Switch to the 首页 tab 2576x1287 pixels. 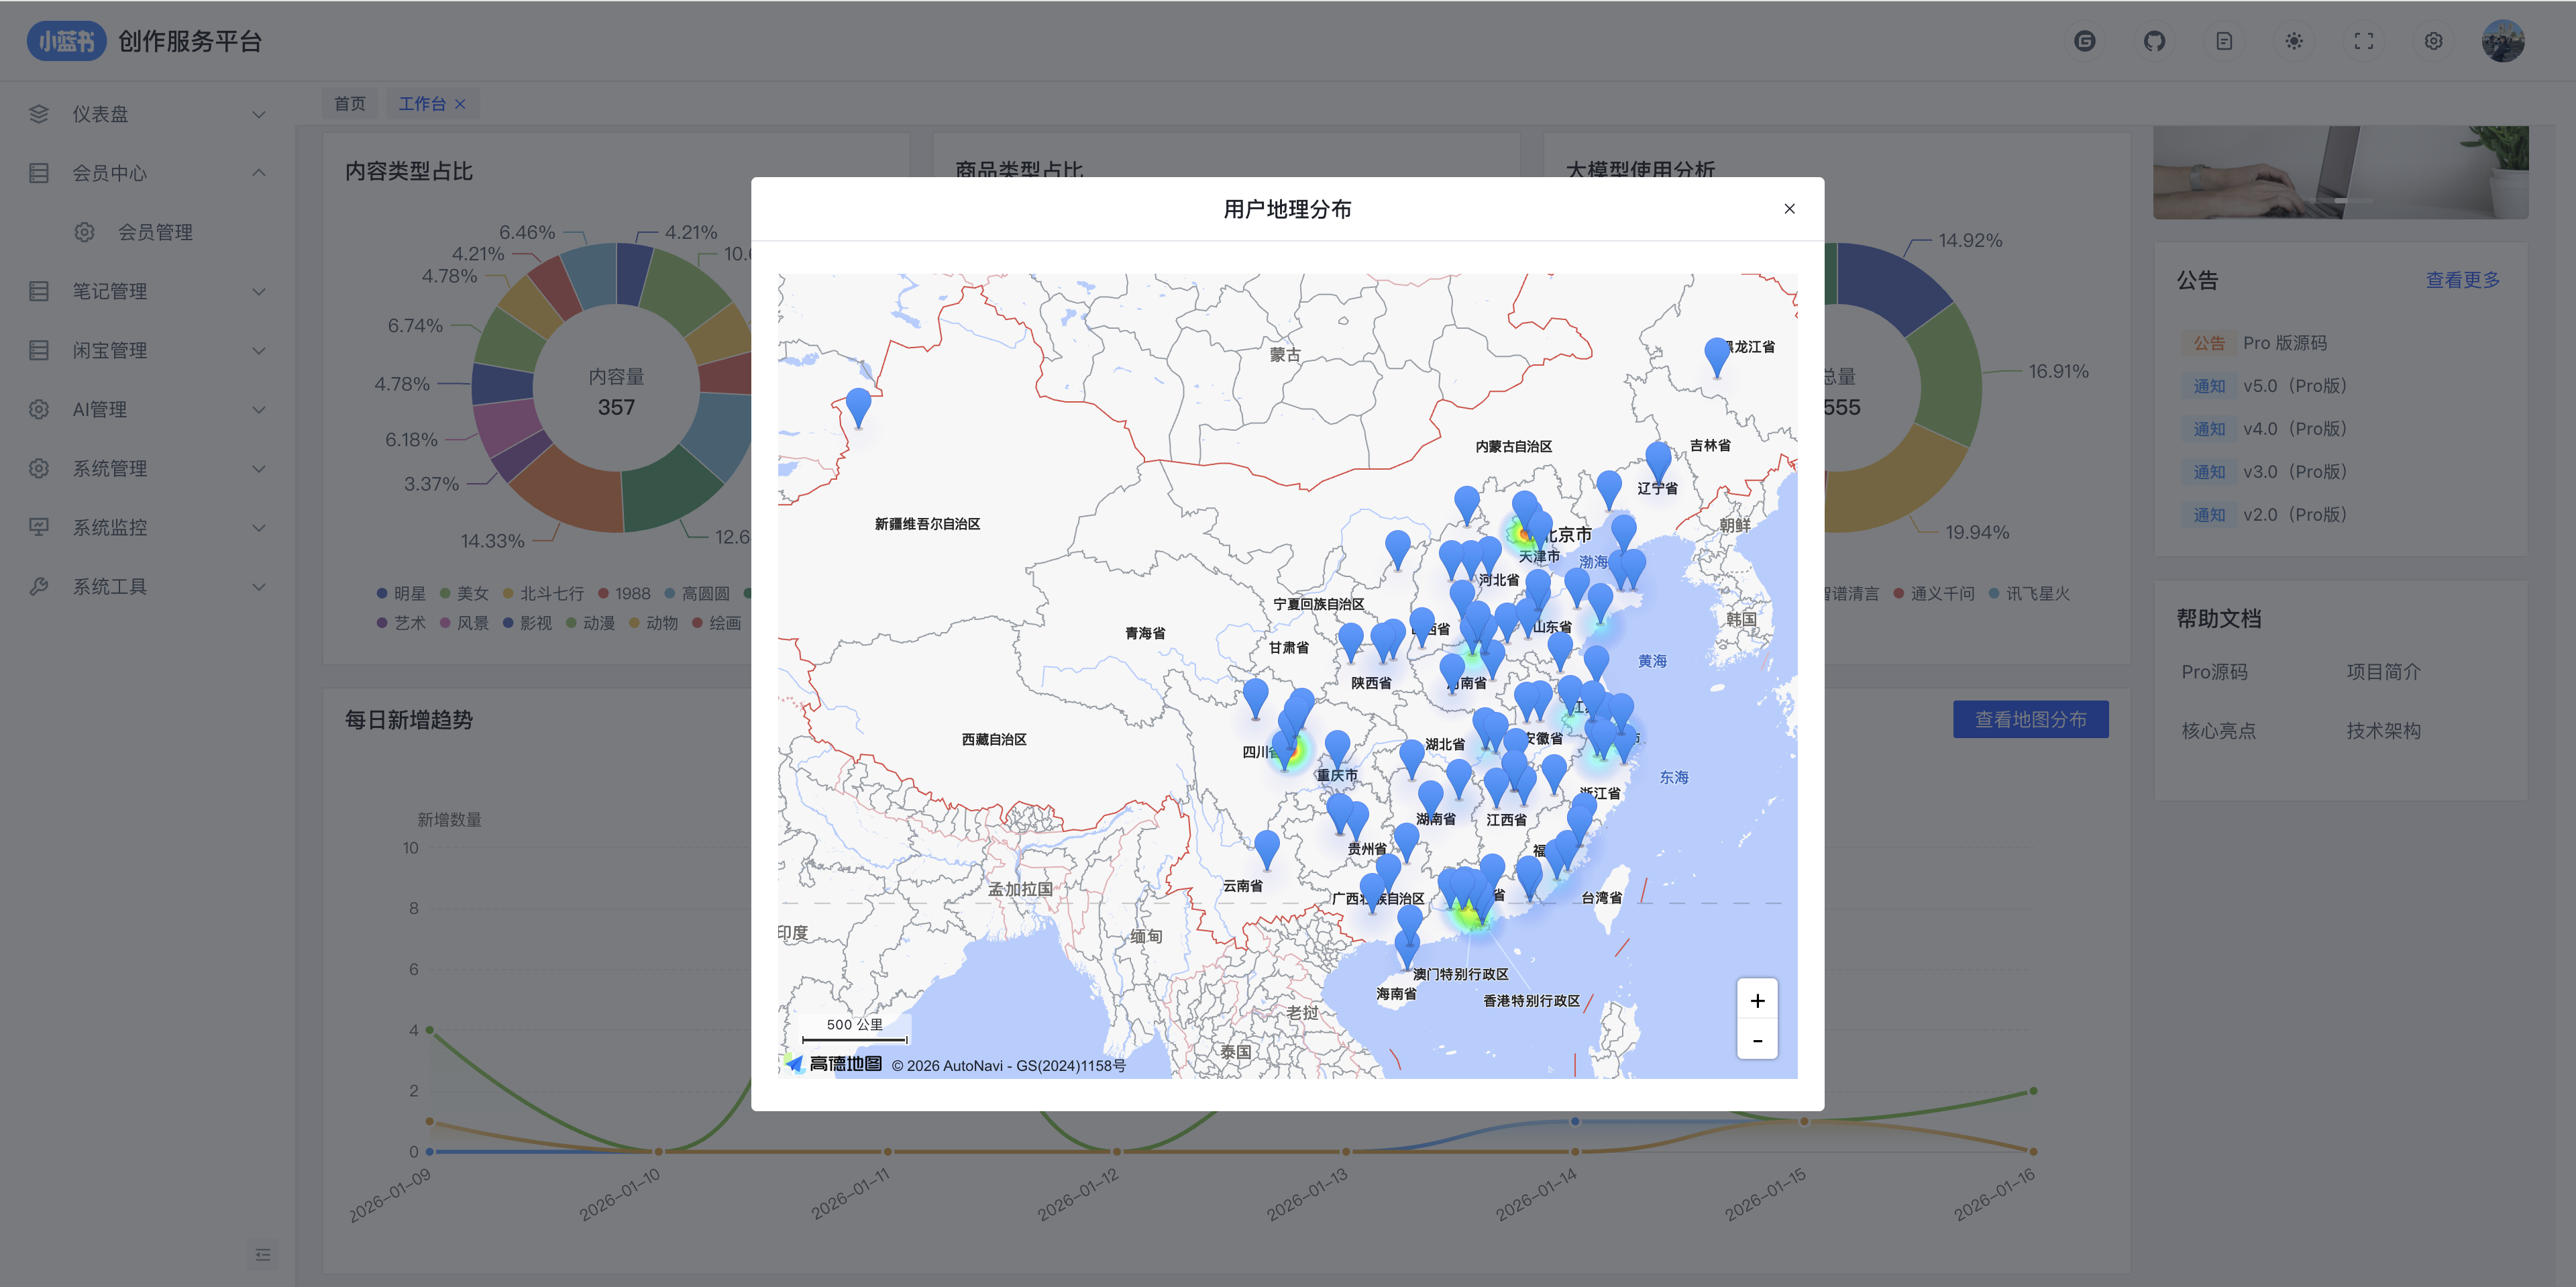pyautogui.click(x=349, y=103)
